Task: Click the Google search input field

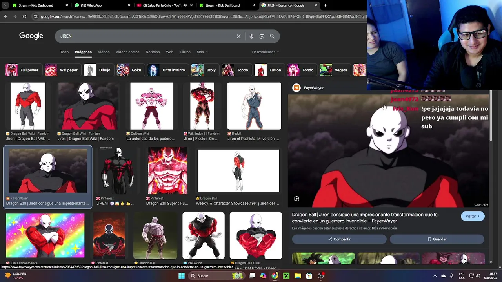Action: tap(147, 36)
